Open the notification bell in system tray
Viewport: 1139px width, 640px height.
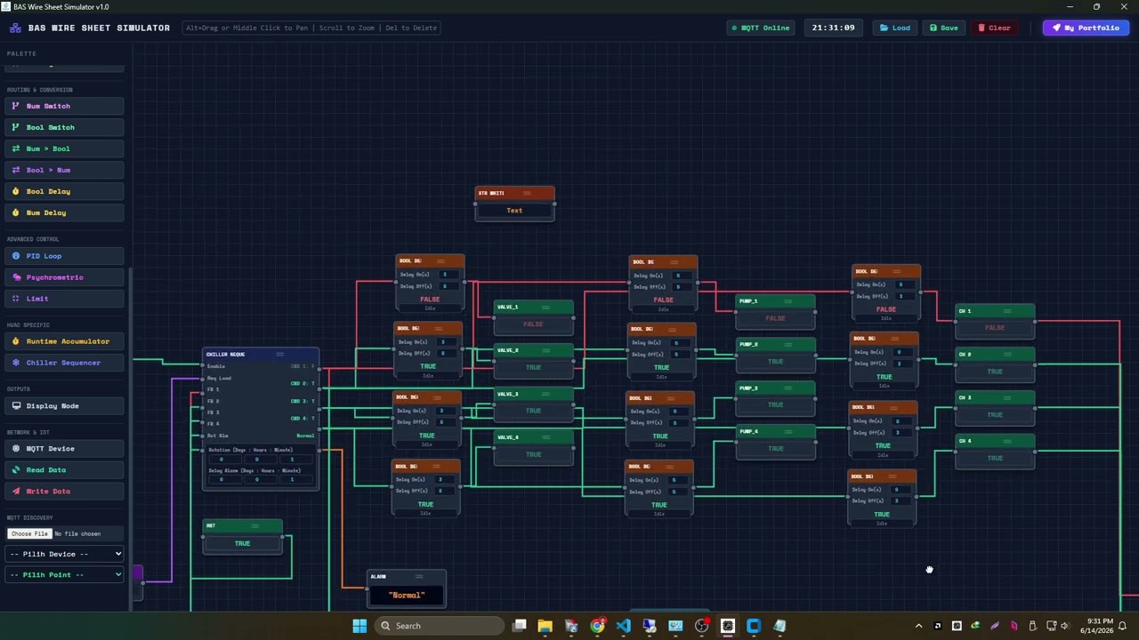(1123, 626)
